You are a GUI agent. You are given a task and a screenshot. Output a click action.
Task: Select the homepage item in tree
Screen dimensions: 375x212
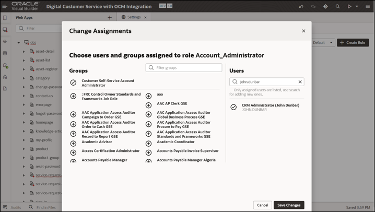click(44, 122)
